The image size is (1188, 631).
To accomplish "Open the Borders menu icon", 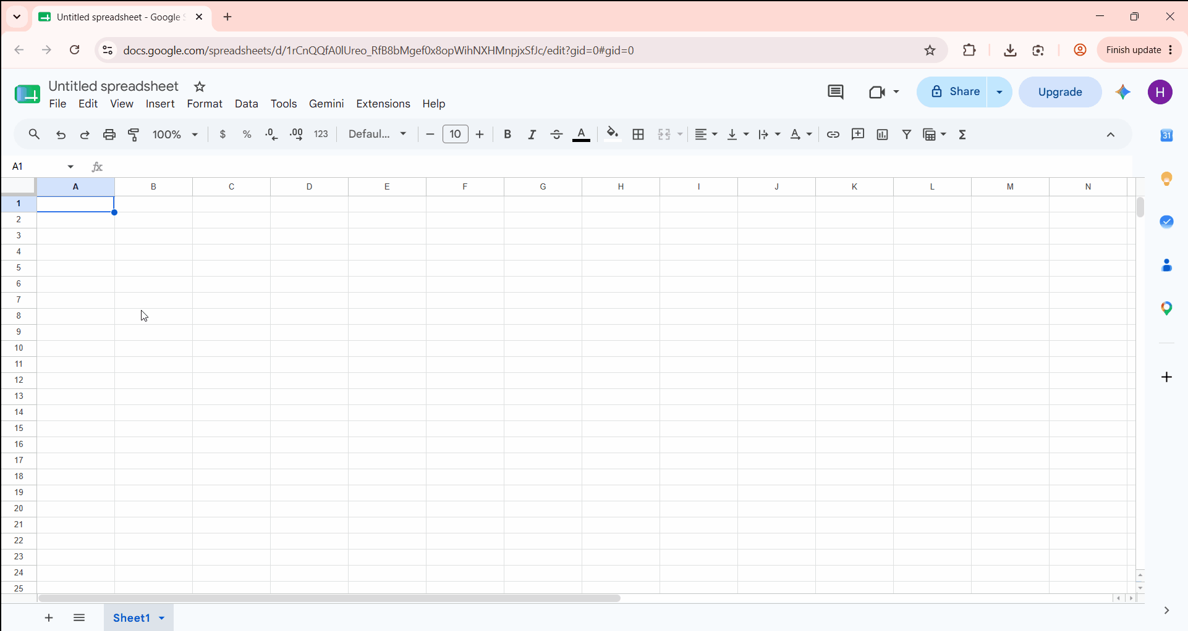I will coord(639,134).
